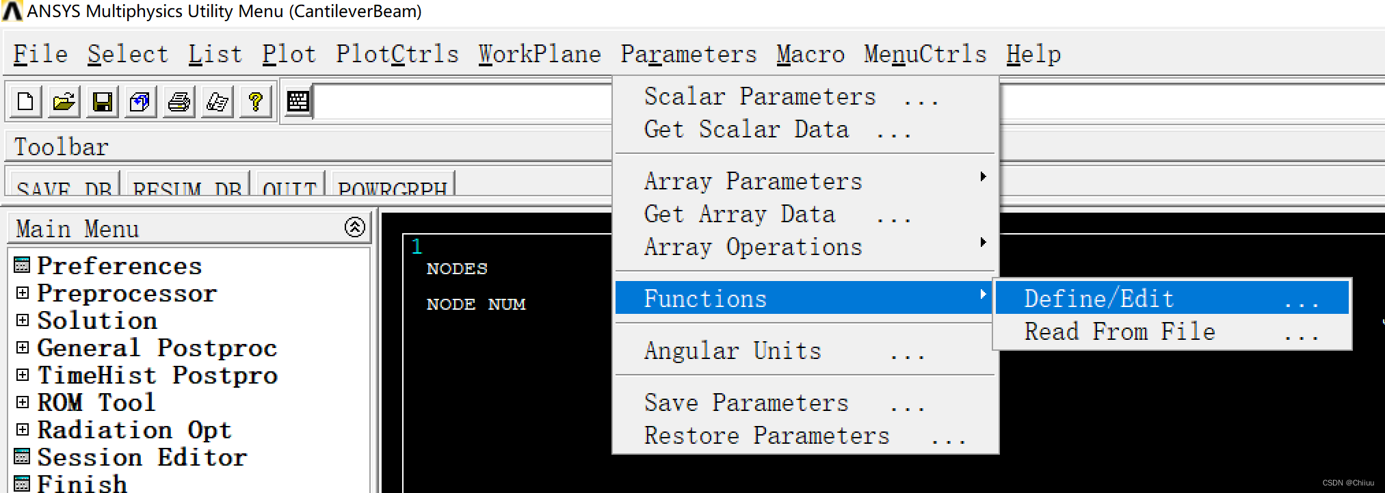
Task: Click the Preferences item icon
Action: 22,265
